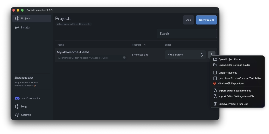Click the Modified column header text
Image resolution: width=269 pixels, height=134 pixels.
pos(136,45)
